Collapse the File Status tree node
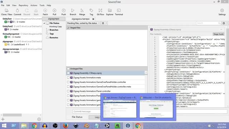This screenshot has width=229, height=129. (44, 23)
